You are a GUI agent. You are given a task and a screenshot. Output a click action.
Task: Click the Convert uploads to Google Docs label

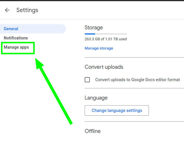tap(138, 80)
